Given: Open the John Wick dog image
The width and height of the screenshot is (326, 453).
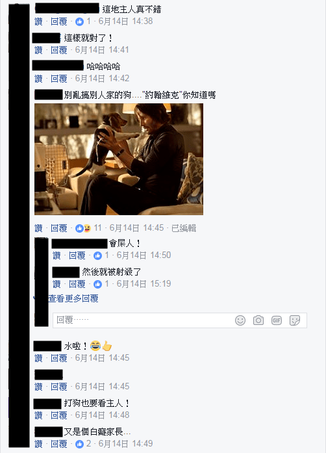Looking at the screenshot, I should pyautogui.click(x=119, y=159).
